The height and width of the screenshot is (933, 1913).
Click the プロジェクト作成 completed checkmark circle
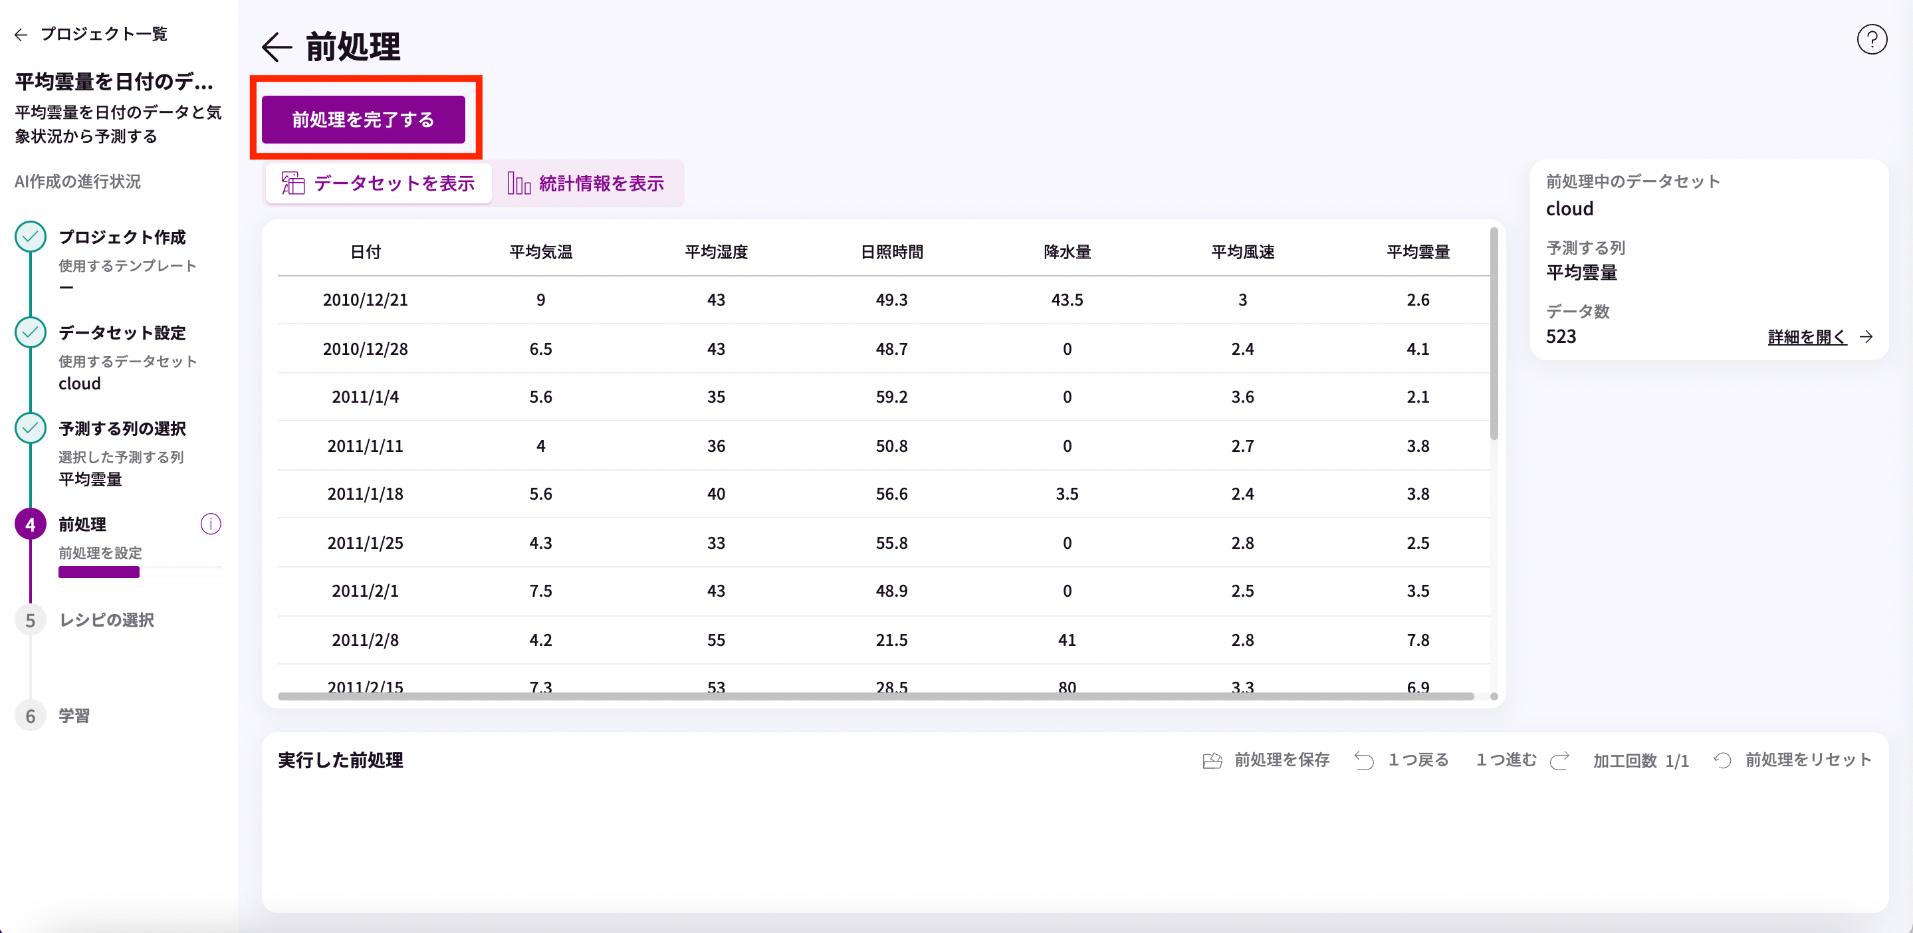coord(31,237)
